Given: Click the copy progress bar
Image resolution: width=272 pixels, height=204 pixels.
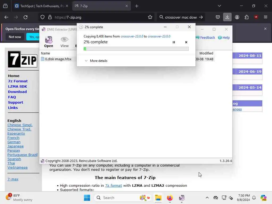Looking at the screenshot, I should pyautogui.click(x=136, y=49).
